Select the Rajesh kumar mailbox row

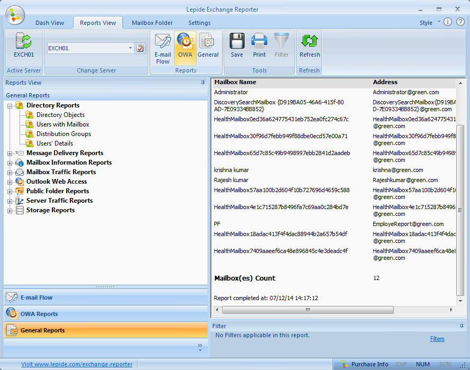pos(334,180)
